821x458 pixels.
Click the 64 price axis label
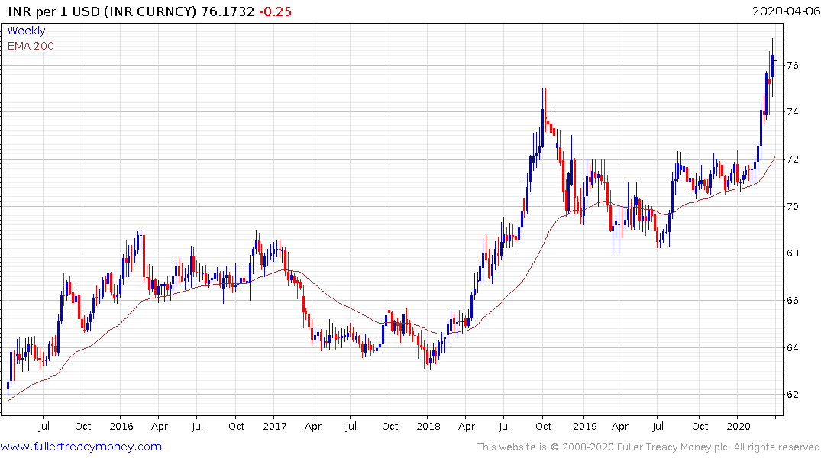[792, 347]
